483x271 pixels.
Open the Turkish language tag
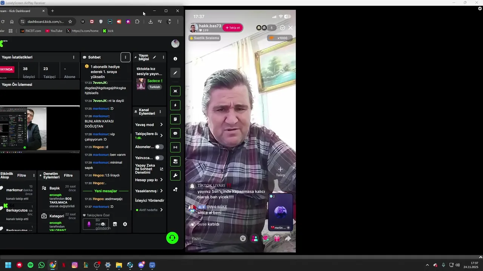point(155,87)
